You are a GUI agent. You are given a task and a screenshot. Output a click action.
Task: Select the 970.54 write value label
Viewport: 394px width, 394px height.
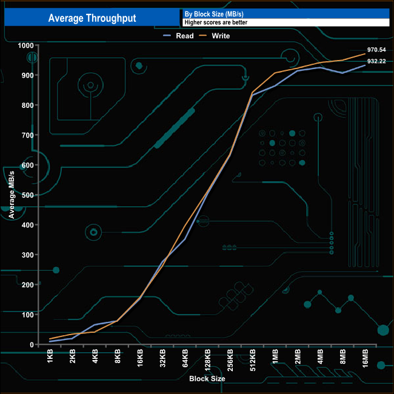click(376, 50)
